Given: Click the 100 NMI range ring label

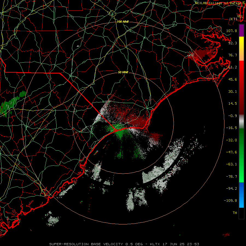Looking at the screenshot, I should [123, 22].
